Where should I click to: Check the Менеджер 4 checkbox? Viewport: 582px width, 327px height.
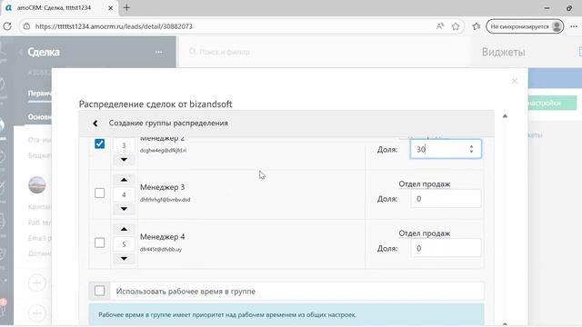[x=99, y=243]
